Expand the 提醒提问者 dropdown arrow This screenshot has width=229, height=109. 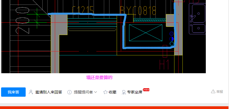coord(96,92)
